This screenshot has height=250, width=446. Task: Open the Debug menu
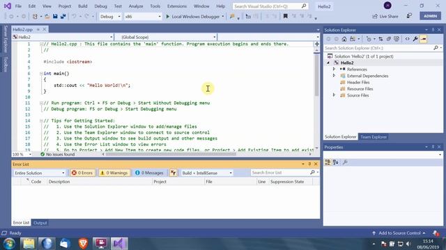[100, 6]
